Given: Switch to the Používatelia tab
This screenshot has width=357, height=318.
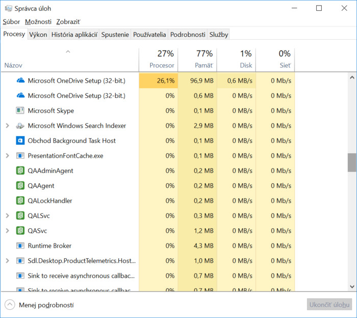Looking at the screenshot, I should click(149, 35).
